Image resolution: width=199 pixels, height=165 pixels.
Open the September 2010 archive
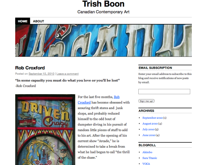tap(152, 118)
